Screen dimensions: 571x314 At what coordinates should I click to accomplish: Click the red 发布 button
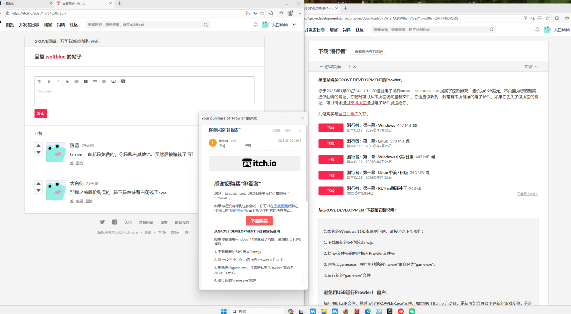click(x=41, y=114)
